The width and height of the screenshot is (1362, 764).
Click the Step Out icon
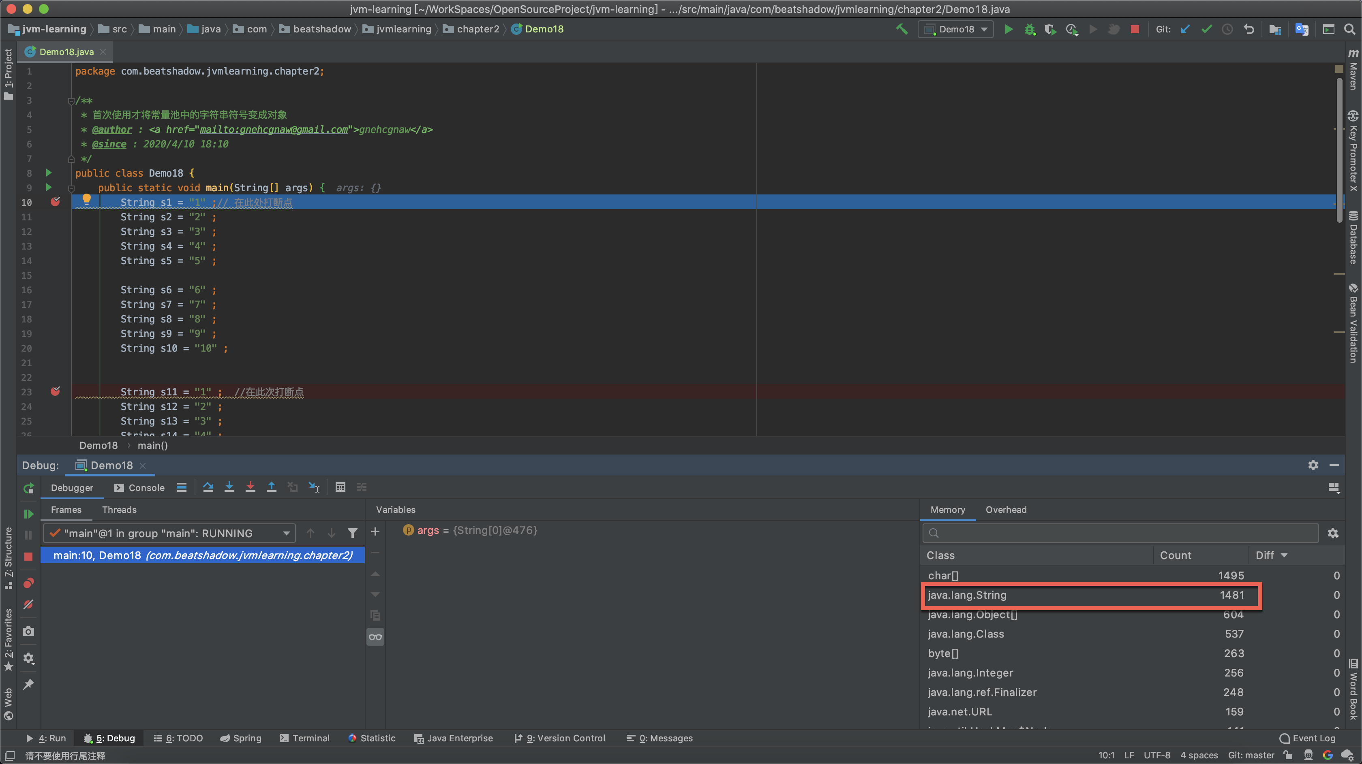271,487
